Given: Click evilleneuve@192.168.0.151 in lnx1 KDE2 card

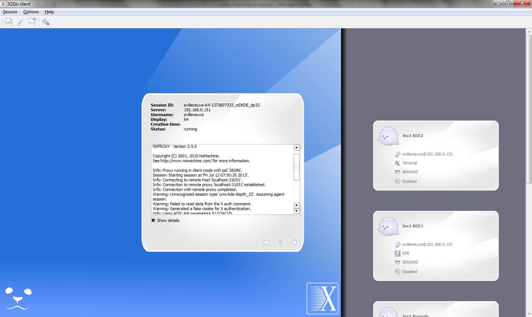Looking at the screenshot, I should (x=427, y=154).
